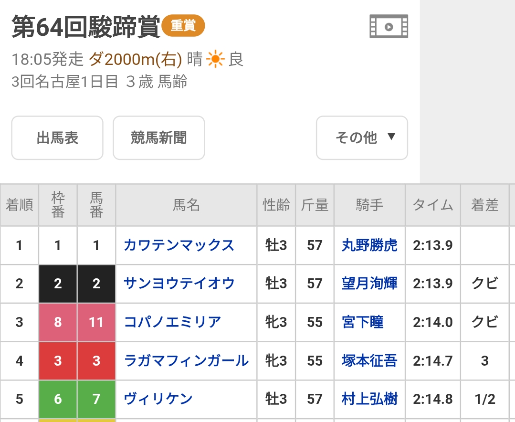515x422 pixels.
Task: Open horse サンヨウテイオウ page
Action: point(179,284)
